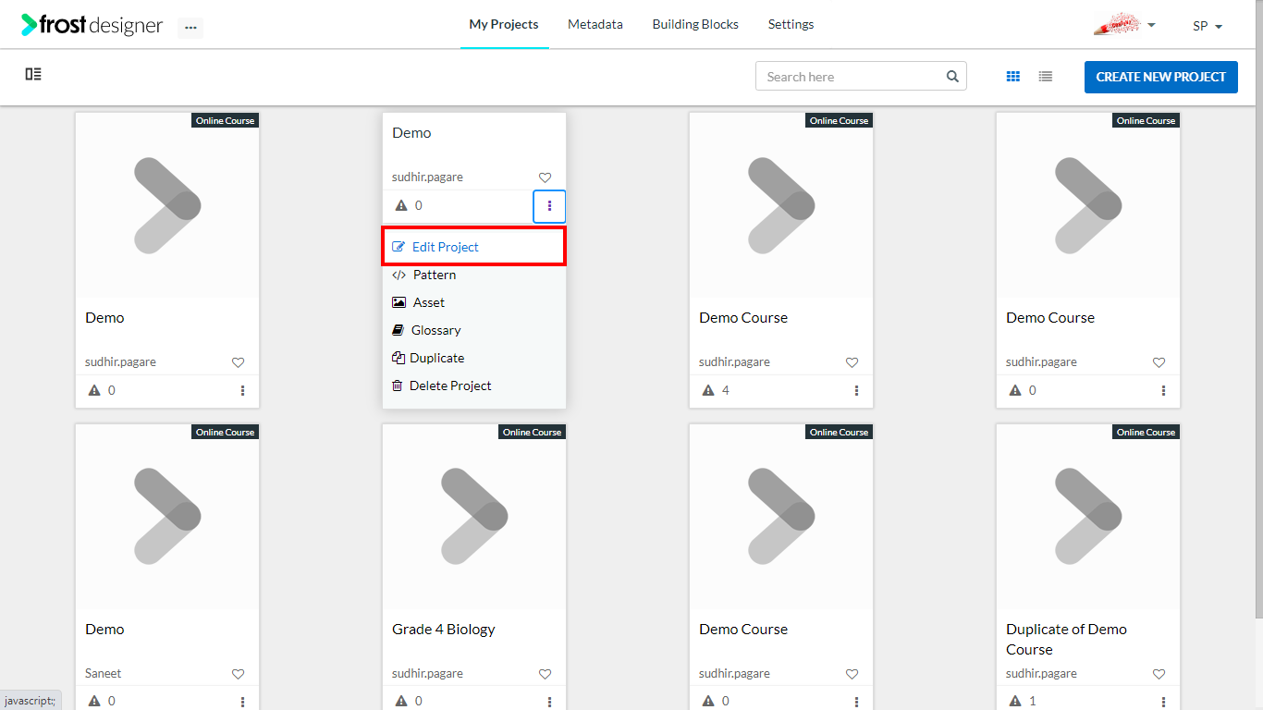Viewport: 1263px width, 710px height.
Task: Click the magnifier search icon
Action: pos(952,77)
